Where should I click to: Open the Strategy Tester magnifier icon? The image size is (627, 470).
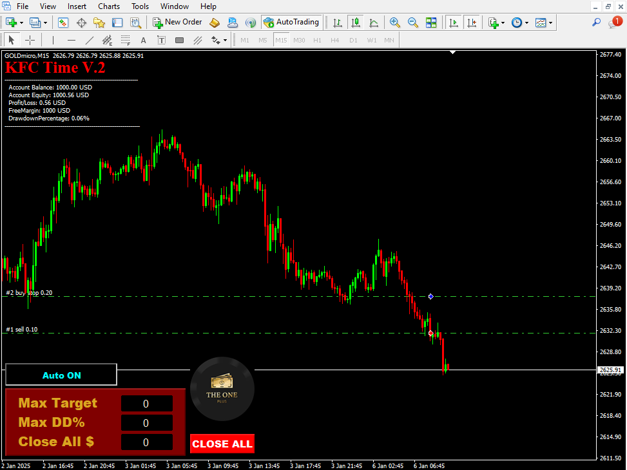[136, 23]
